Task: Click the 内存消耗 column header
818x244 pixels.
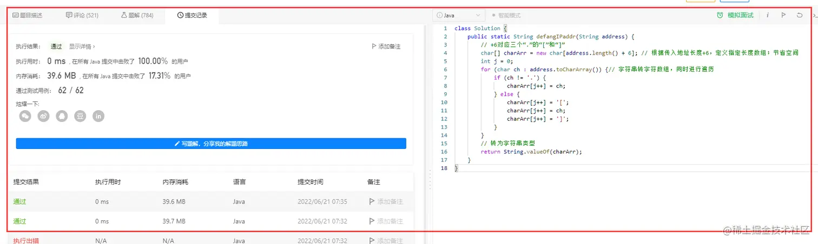Action: [175, 182]
